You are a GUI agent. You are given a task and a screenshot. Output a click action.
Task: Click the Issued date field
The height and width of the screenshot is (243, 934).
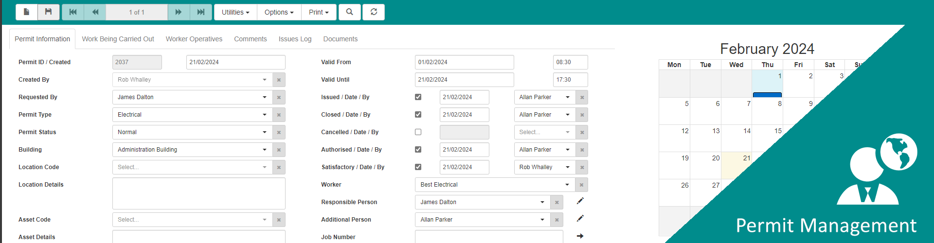pos(465,97)
